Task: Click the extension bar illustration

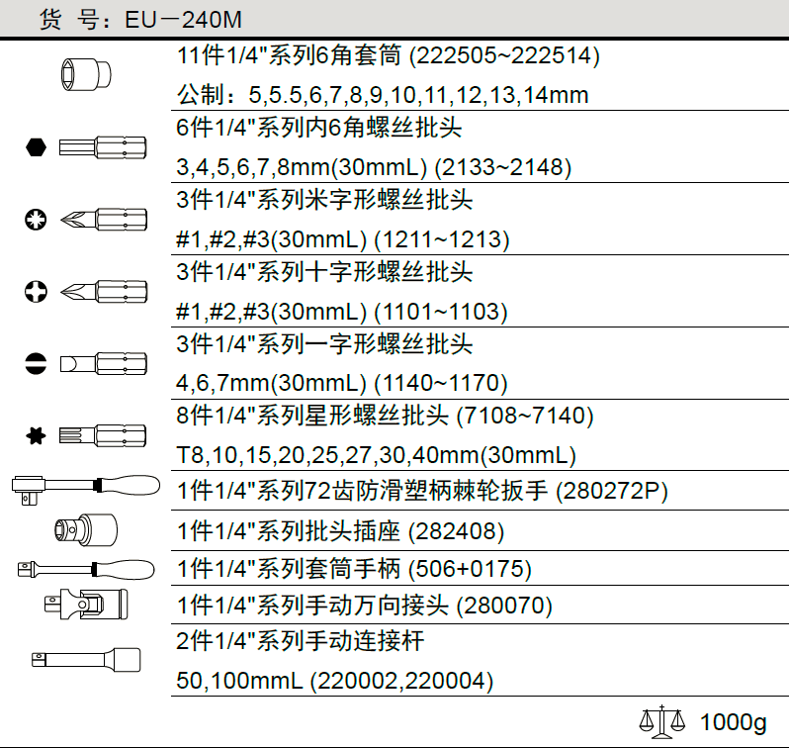Action: tap(85, 658)
